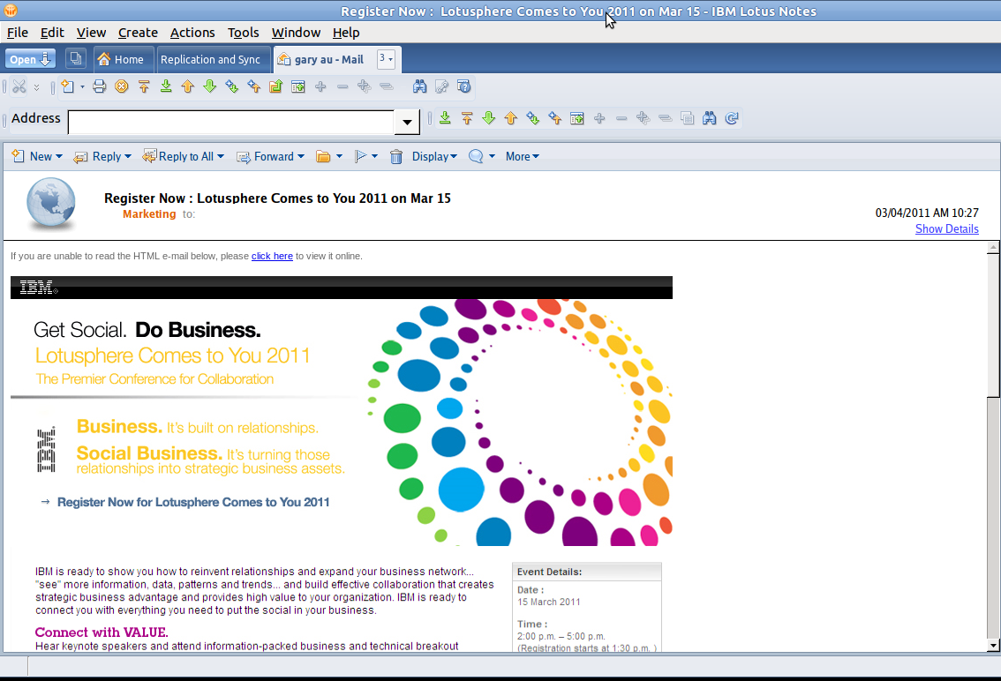Expand the Reply to All dropdown
This screenshot has width=1001, height=681.
[x=221, y=156]
